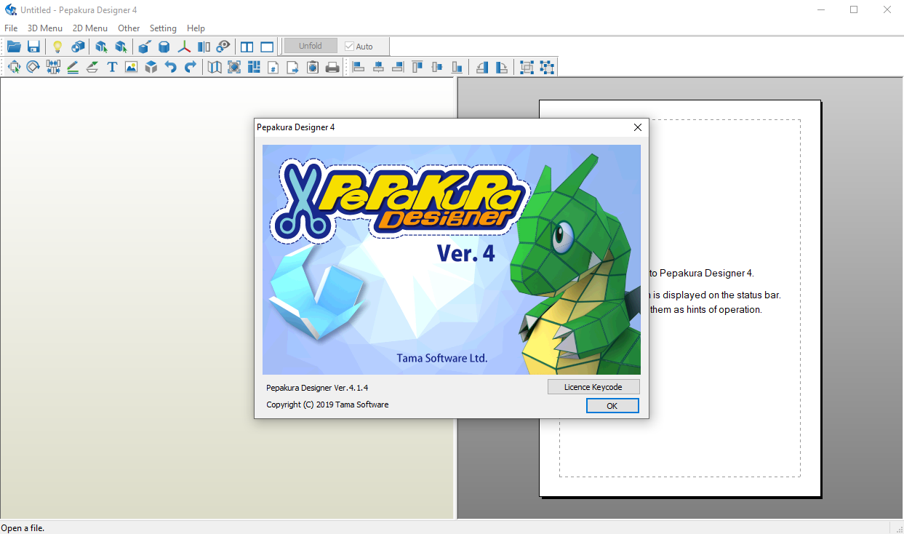
Task: Click the text 'to Pepakura Designer 4.' on the page
Action: coord(702,274)
